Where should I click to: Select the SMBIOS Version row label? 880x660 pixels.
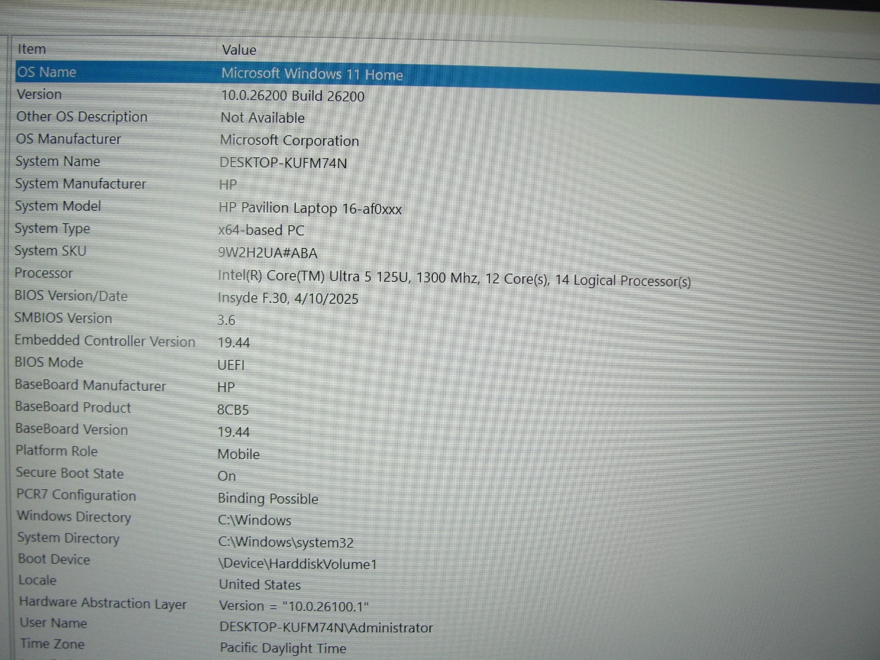tap(63, 318)
